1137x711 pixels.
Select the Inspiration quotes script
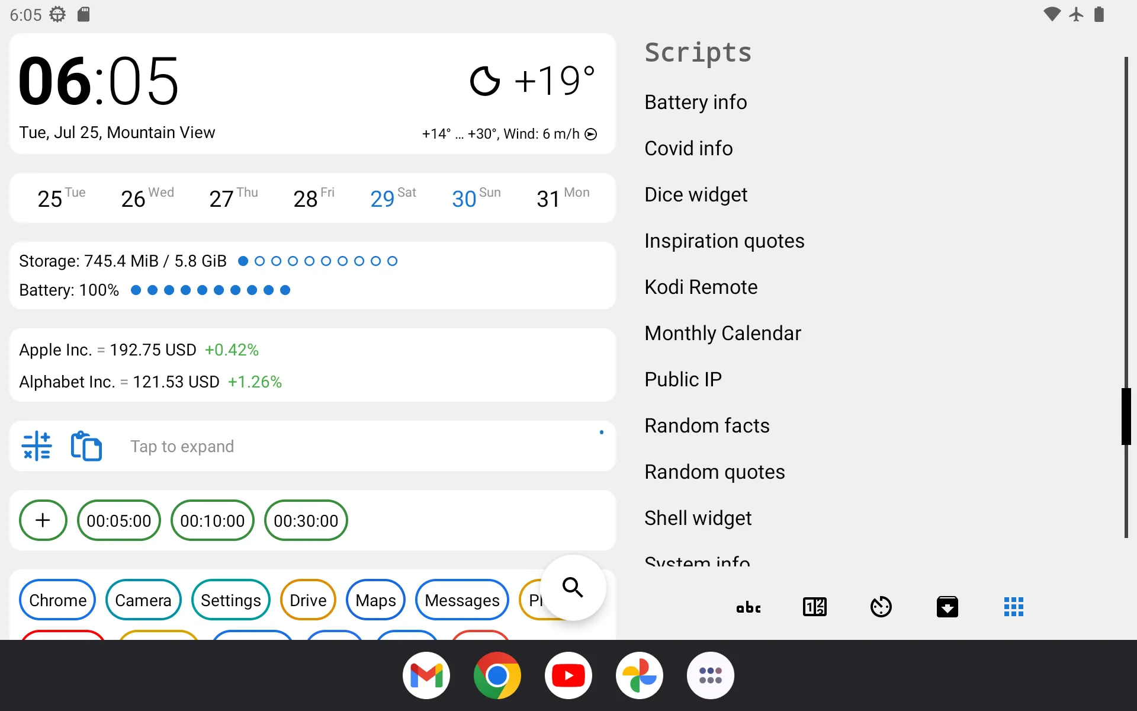724,240
